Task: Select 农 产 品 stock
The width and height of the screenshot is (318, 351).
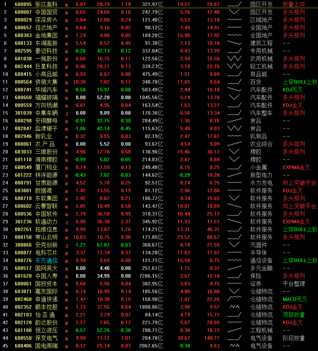Action: pyautogui.click(x=45, y=144)
